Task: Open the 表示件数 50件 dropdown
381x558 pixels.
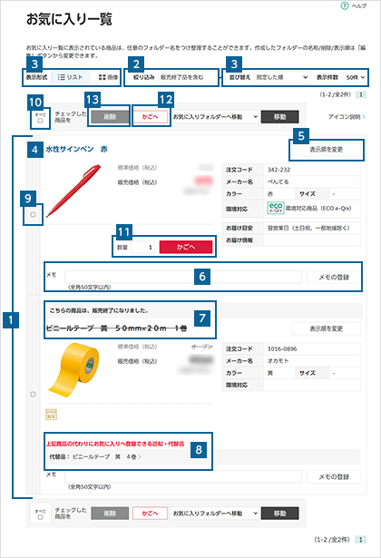Action: 355,77
